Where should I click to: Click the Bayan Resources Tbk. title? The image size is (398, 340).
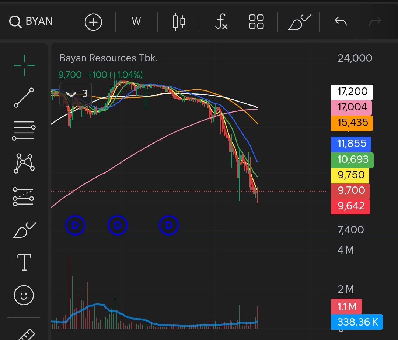(109, 58)
